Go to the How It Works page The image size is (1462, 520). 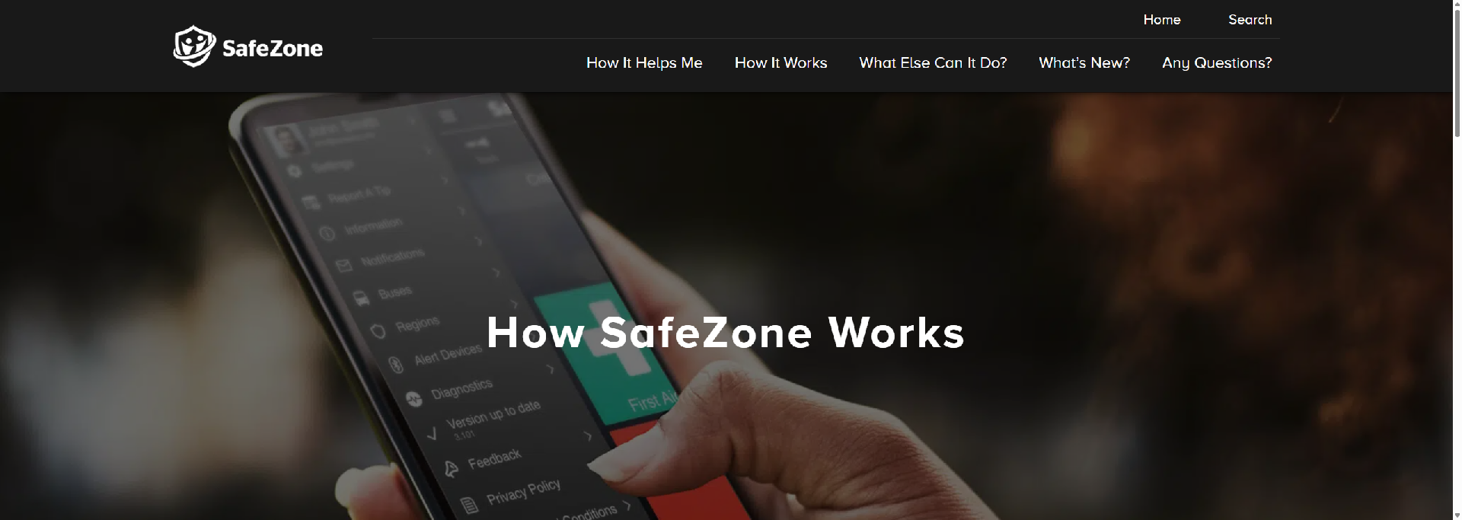(780, 63)
